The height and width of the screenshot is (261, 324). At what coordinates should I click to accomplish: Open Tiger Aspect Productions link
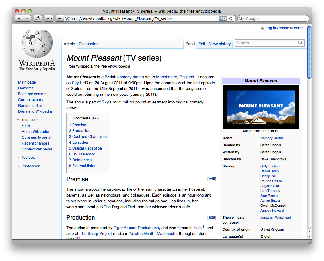pos(136,228)
